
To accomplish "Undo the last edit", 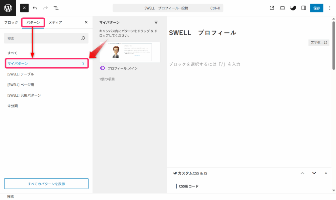I will (35, 8).
